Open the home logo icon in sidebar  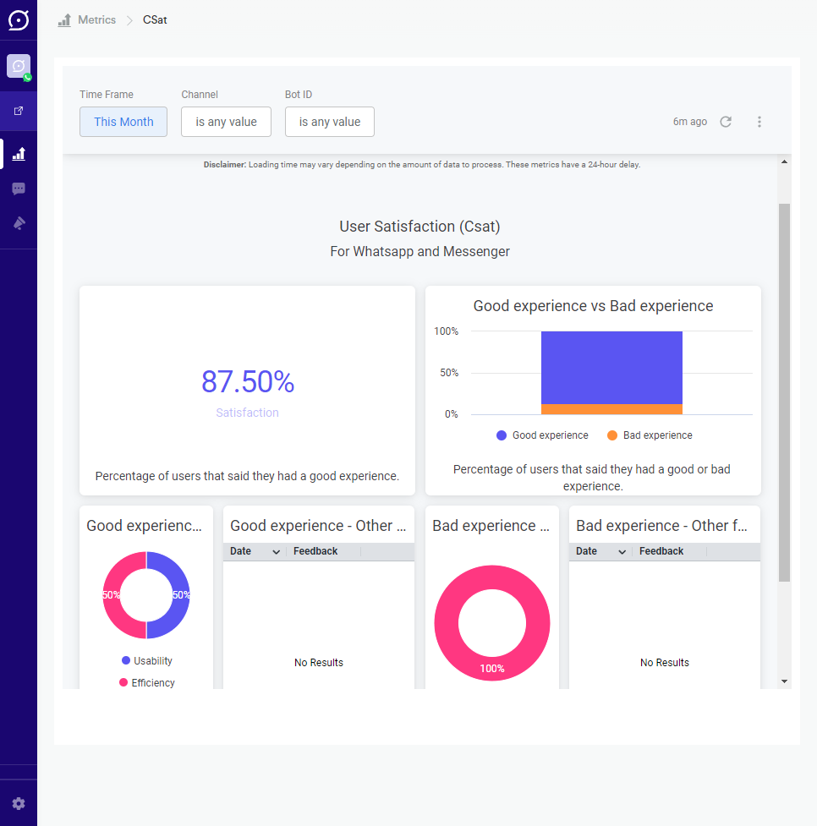pyautogui.click(x=19, y=20)
